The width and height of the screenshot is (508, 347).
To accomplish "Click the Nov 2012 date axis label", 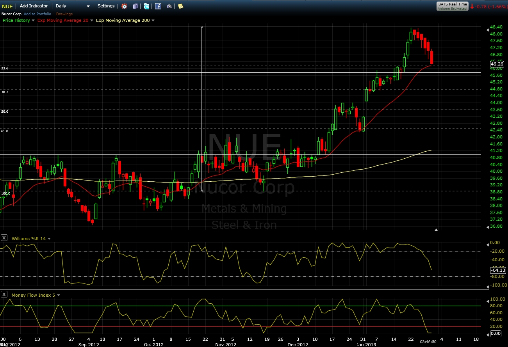I will pos(226,345).
